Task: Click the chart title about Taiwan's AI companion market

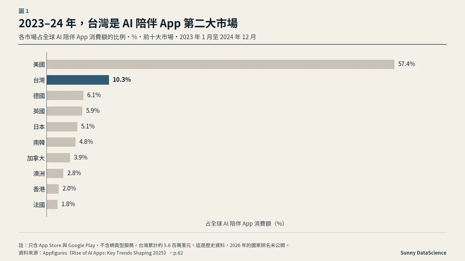Action: (128, 23)
